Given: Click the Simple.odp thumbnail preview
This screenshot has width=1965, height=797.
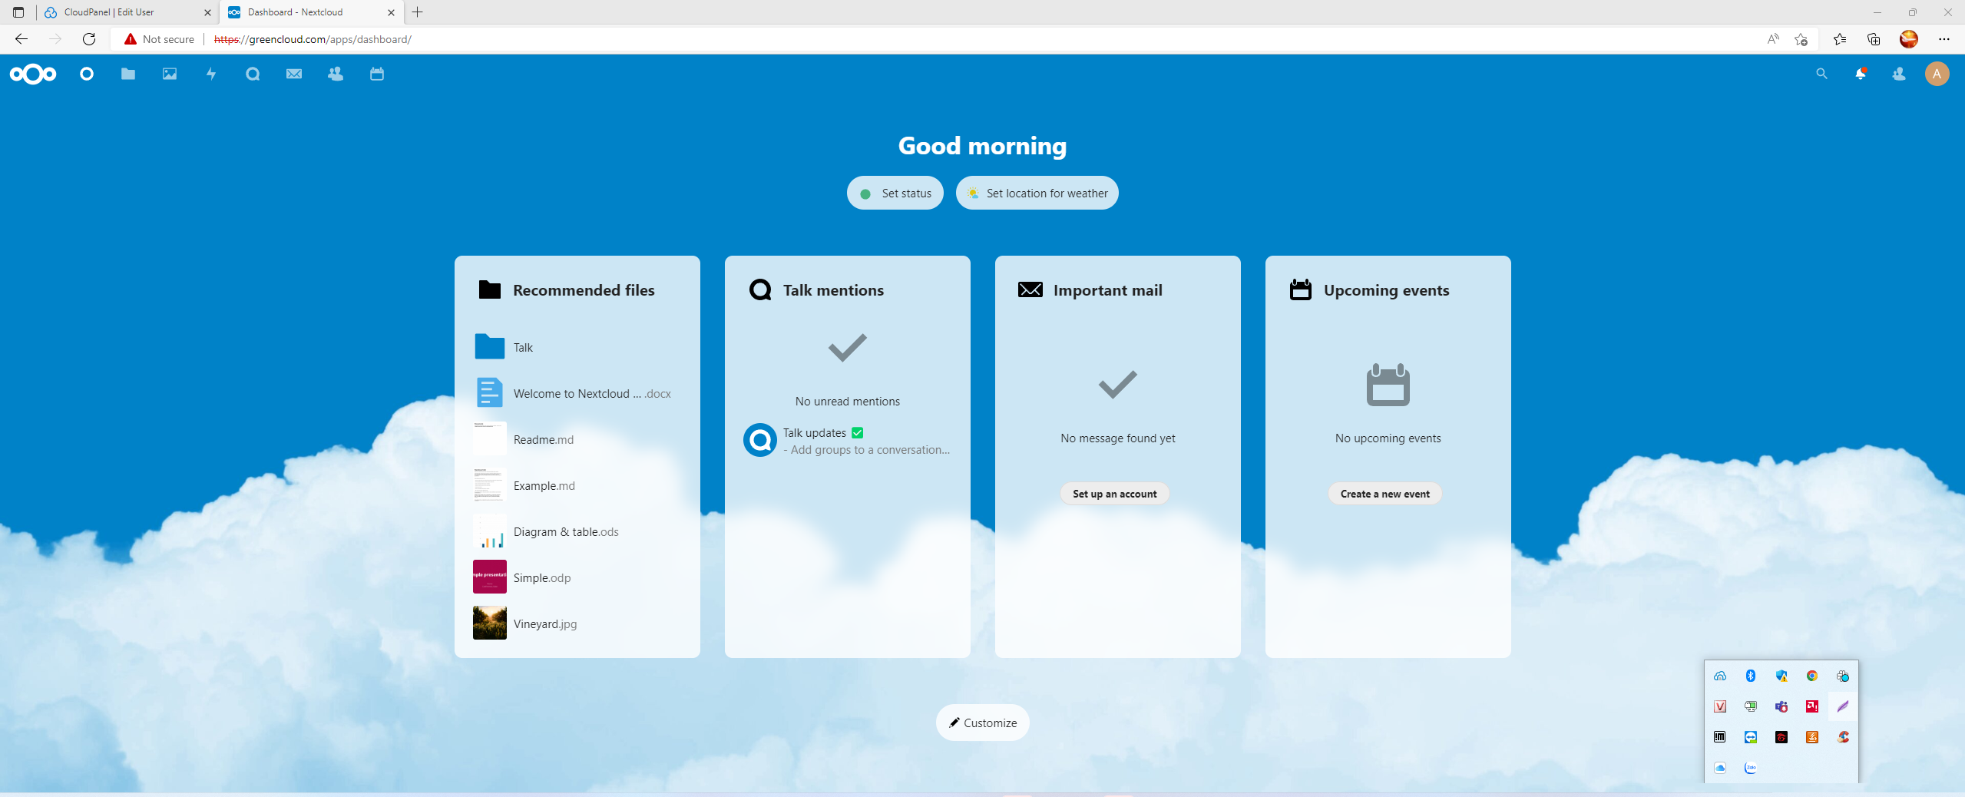Looking at the screenshot, I should (490, 577).
